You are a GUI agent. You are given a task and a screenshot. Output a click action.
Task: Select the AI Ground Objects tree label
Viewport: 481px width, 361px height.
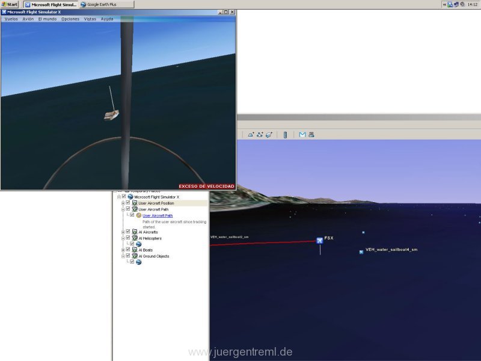[153, 256]
